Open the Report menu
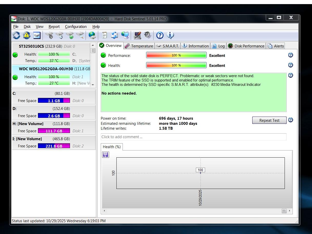This screenshot has height=234, width=312. pos(54,27)
